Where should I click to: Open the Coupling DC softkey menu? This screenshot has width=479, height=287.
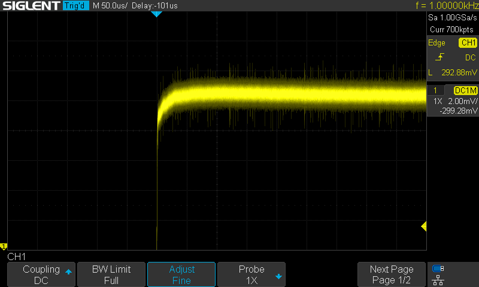pos(41,274)
